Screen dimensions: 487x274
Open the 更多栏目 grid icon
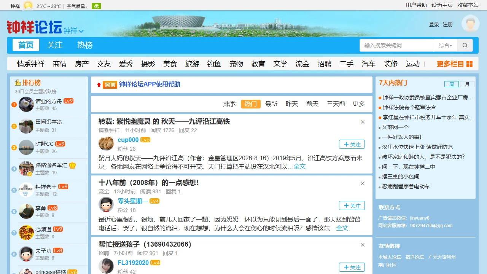tap(469, 64)
